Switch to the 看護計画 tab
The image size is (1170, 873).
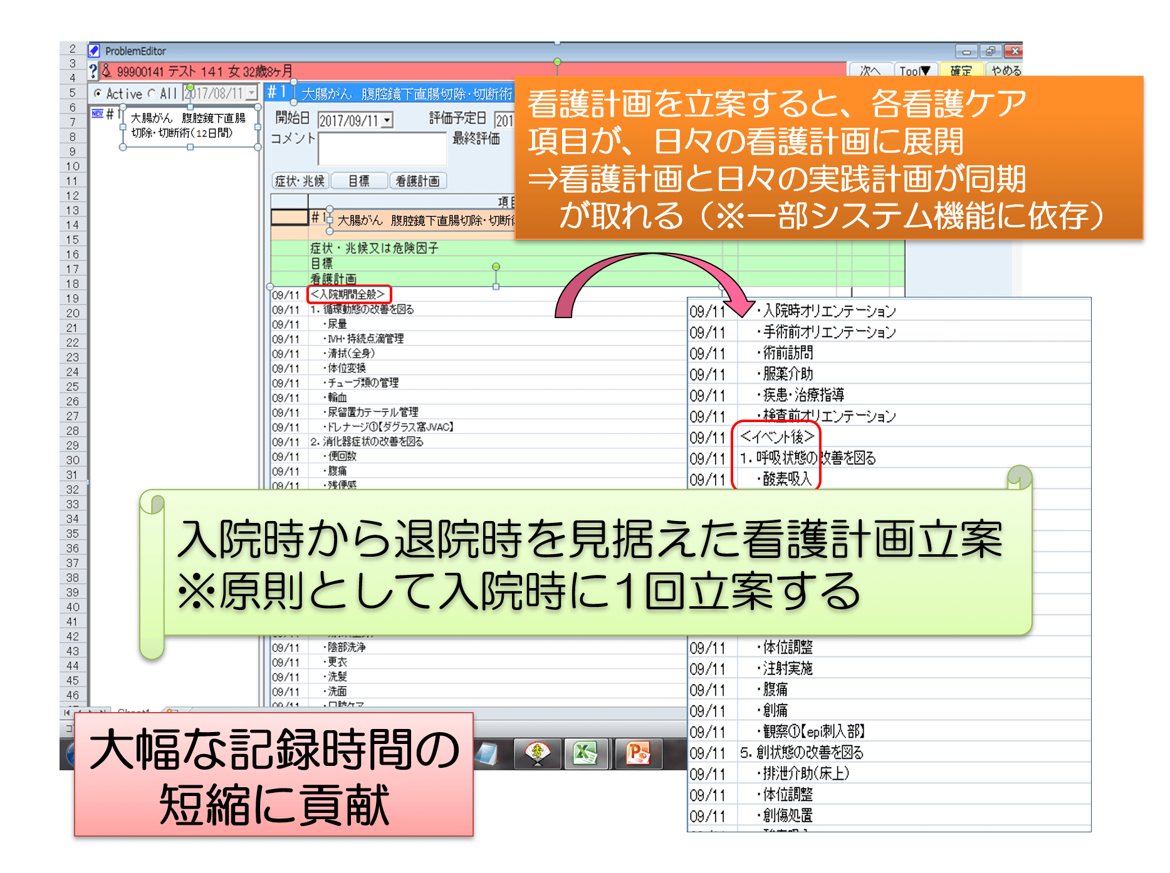418,181
